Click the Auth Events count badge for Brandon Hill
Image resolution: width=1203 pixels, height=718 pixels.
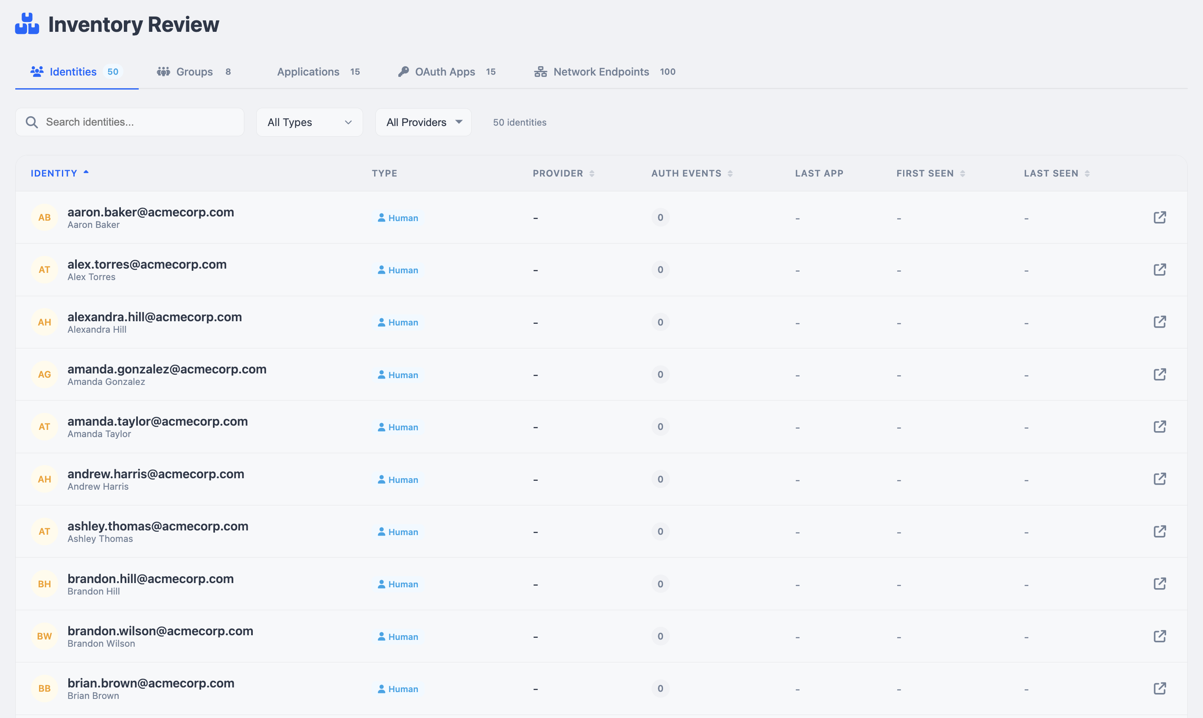pos(660,583)
